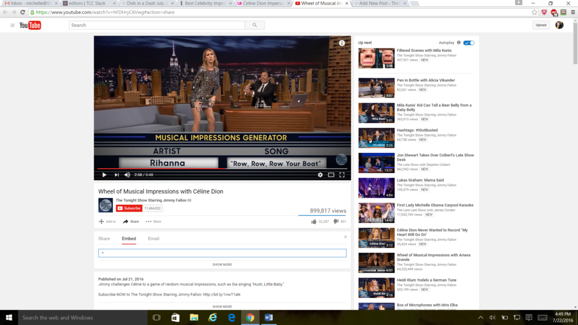Open video settings gear

(x=320, y=175)
